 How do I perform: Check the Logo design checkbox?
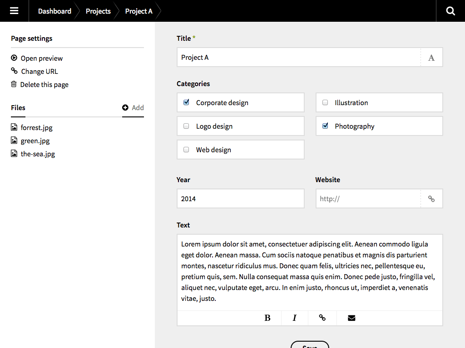[186, 126]
